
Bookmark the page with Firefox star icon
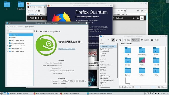(x=125, y=11)
